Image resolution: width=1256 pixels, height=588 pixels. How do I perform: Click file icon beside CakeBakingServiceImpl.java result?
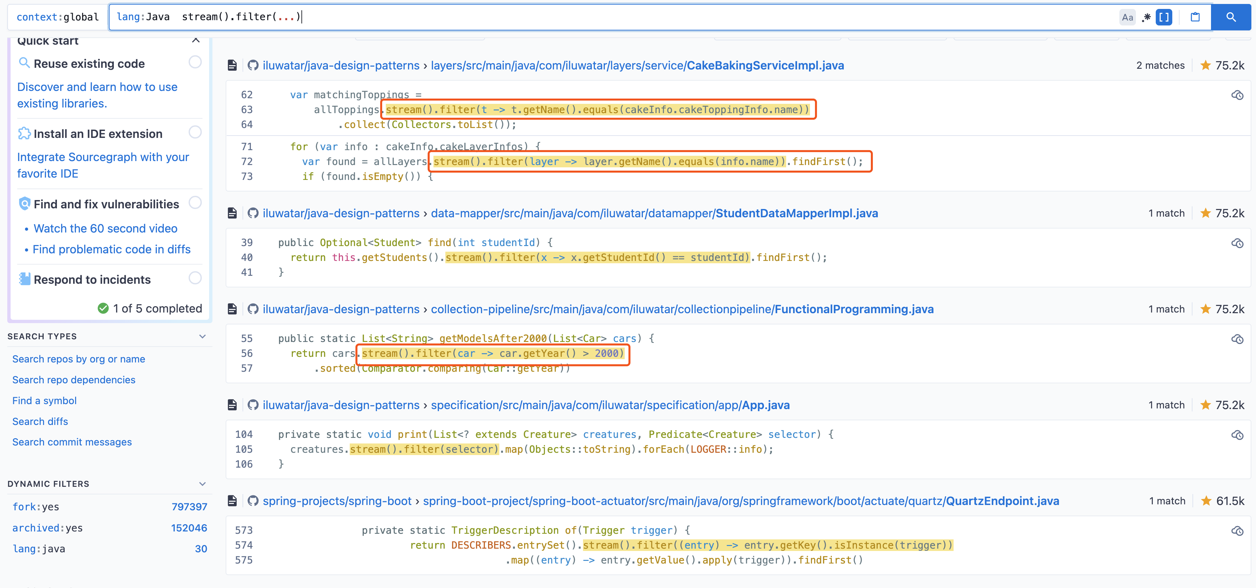[232, 65]
